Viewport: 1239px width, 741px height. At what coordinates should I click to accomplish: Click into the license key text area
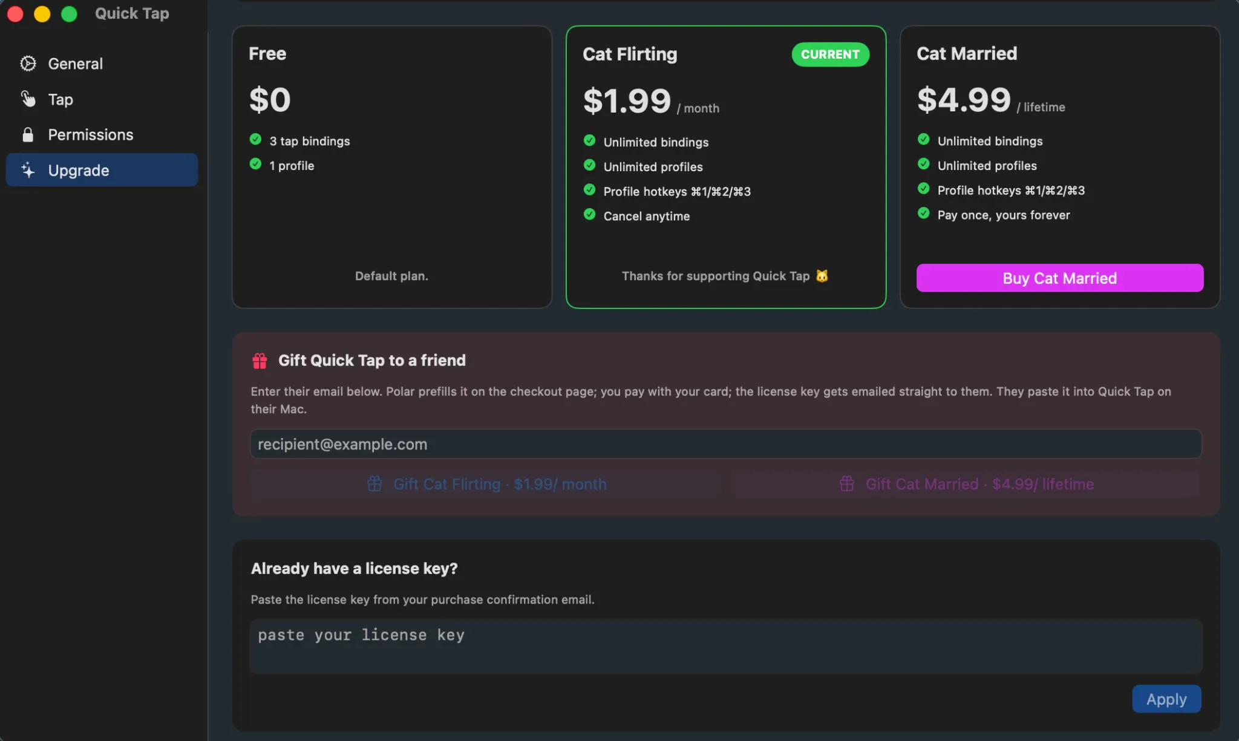pos(725,646)
